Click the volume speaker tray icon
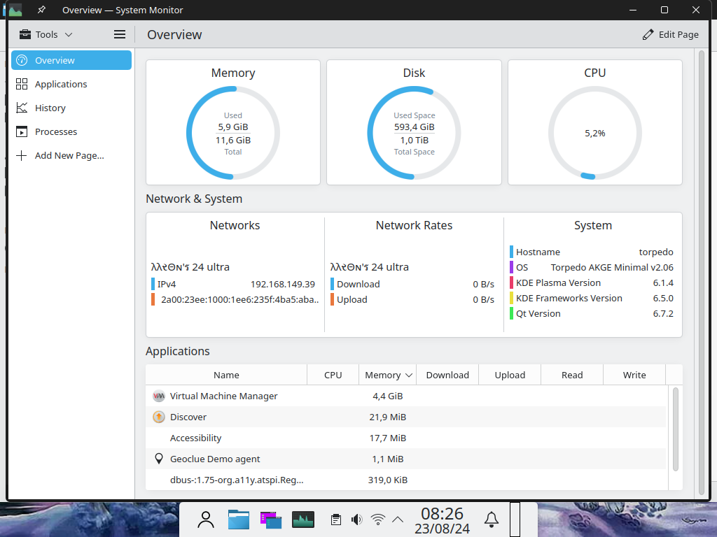Image resolution: width=717 pixels, height=537 pixels. point(356,520)
